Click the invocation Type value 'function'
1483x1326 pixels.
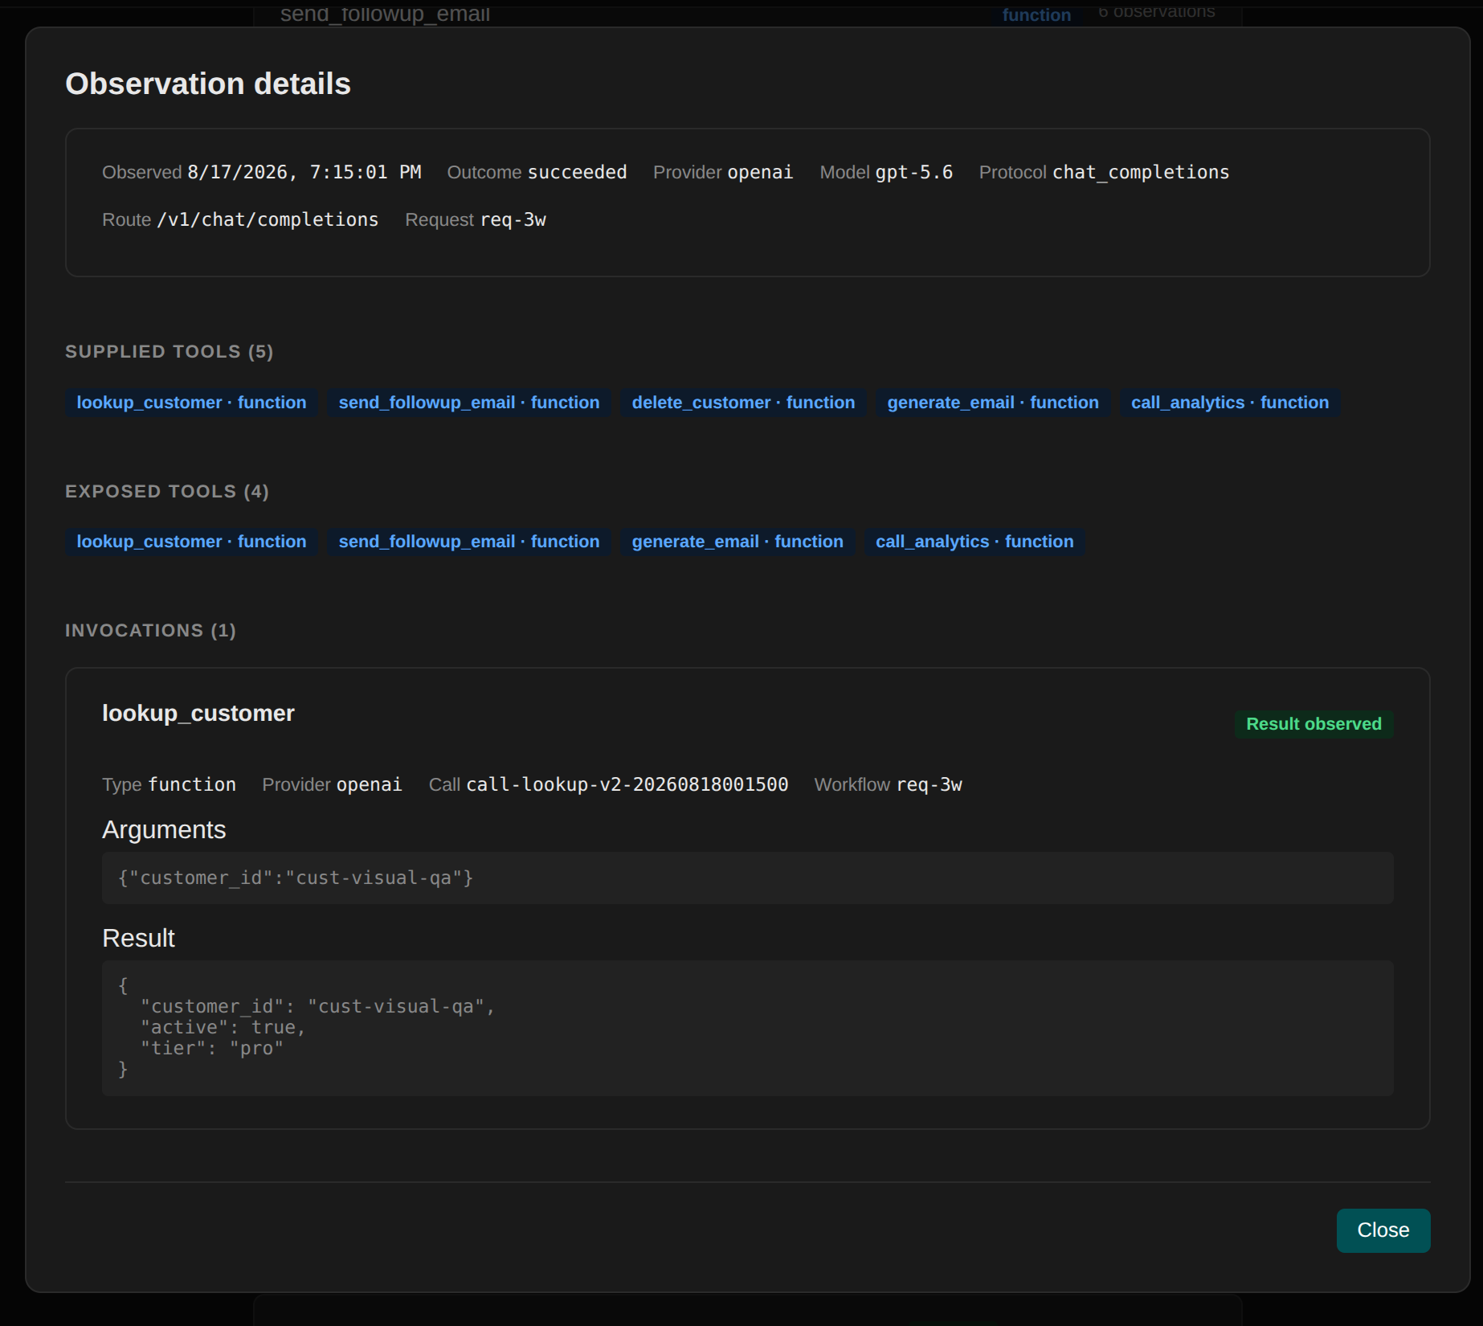[x=192, y=785]
